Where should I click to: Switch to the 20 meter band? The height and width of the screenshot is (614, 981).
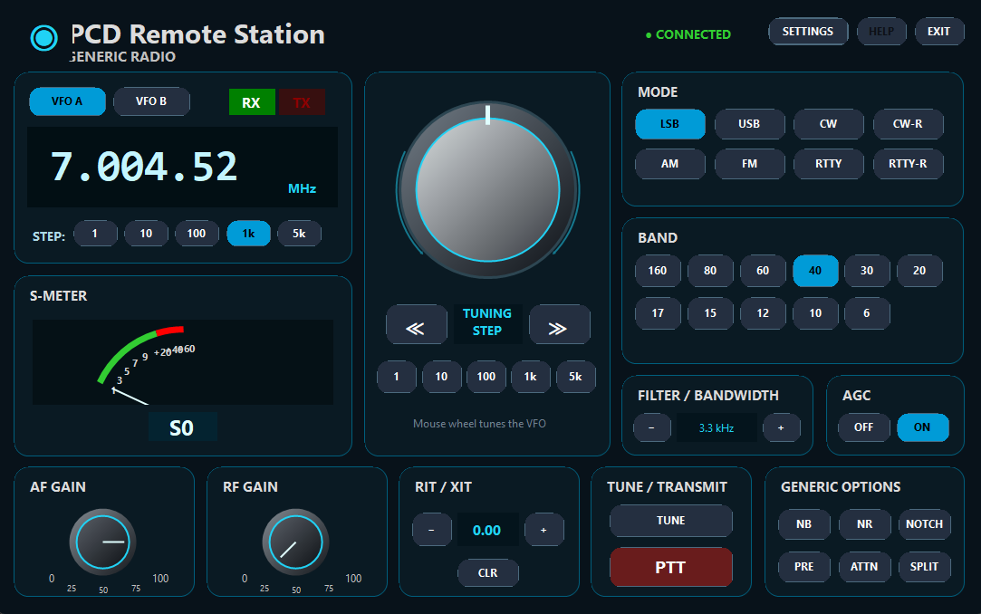(x=919, y=271)
